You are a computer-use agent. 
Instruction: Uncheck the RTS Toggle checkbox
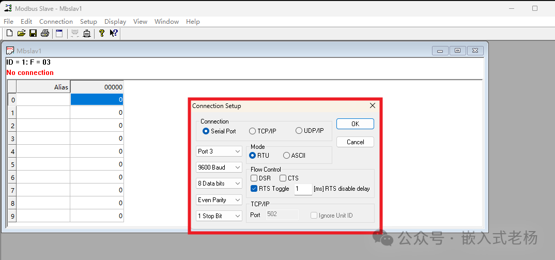[254, 189]
